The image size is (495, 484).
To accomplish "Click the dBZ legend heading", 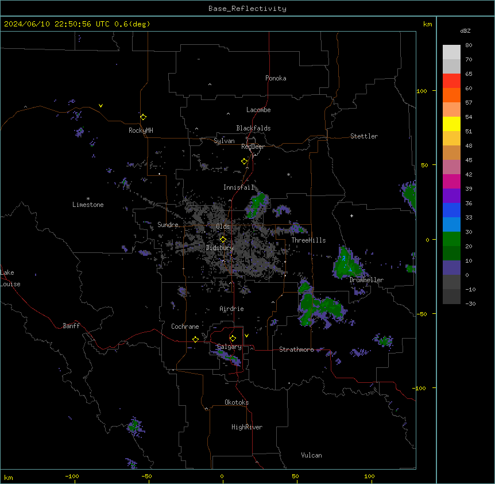I will click(465, 30).
